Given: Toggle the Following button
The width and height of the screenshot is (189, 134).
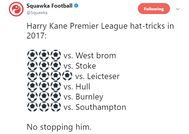Looking at the screenshot, I should click(x=154, y=9).
